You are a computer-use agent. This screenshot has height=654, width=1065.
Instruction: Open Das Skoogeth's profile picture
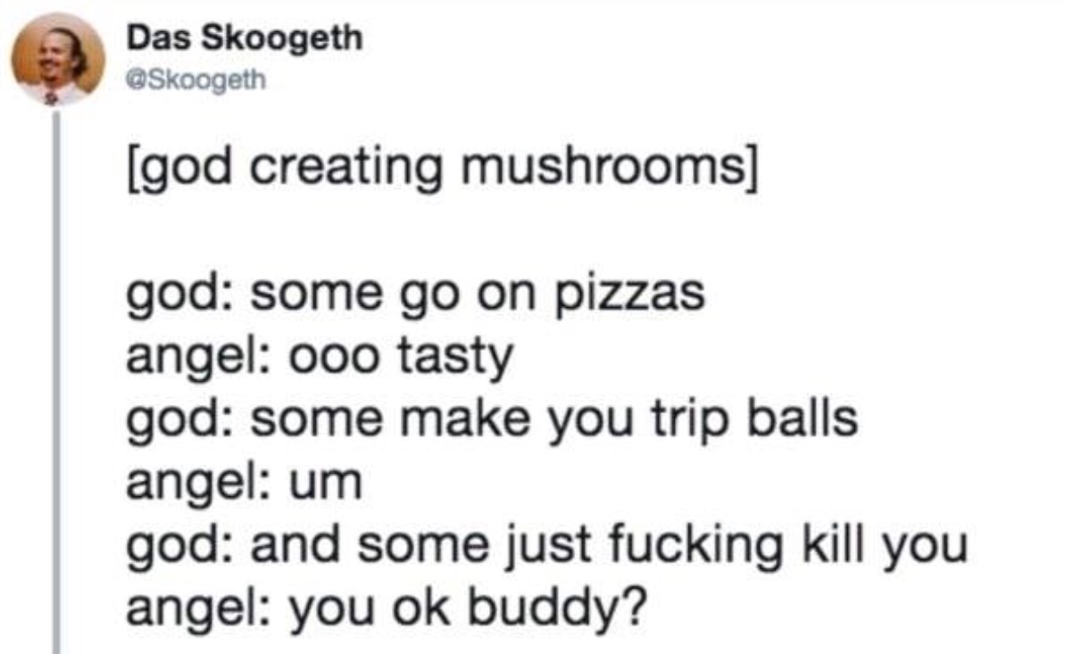[x=58, y=58]
